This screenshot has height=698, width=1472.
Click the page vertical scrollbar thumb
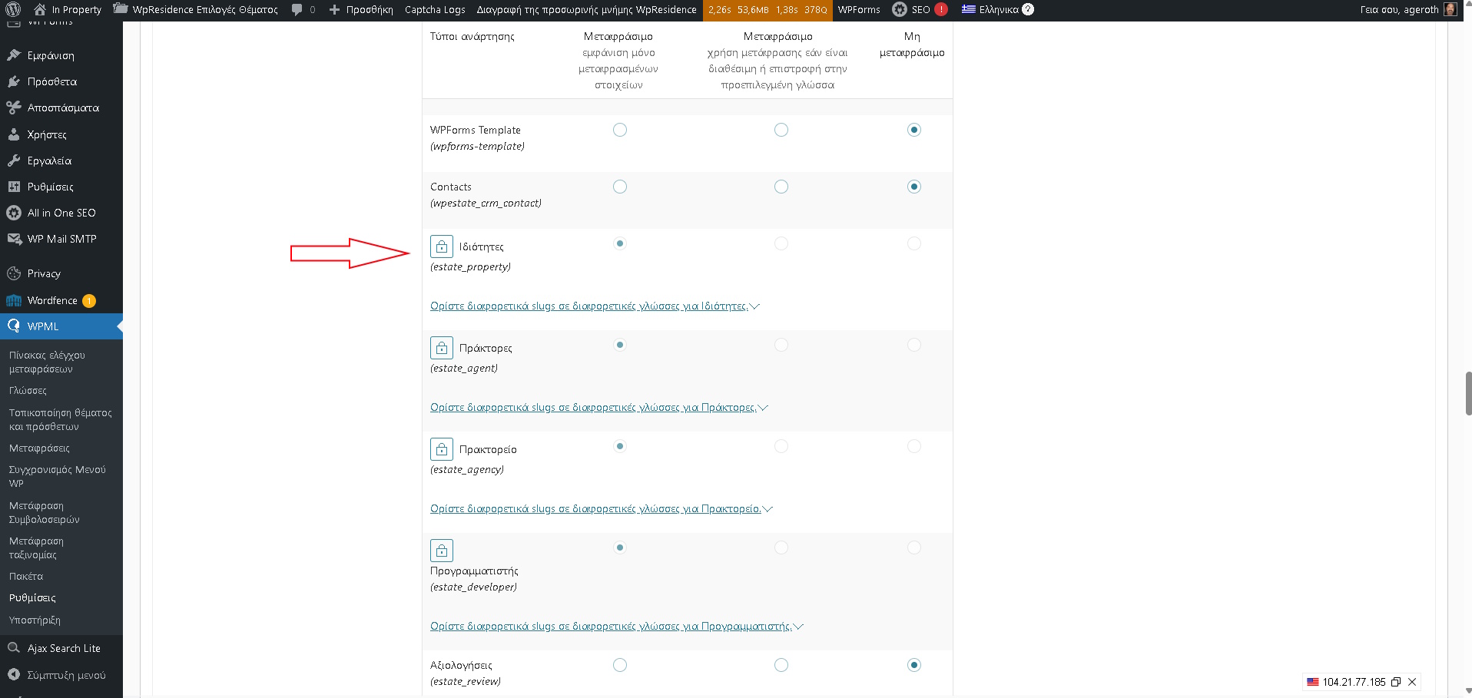(x=1468, y=393)
